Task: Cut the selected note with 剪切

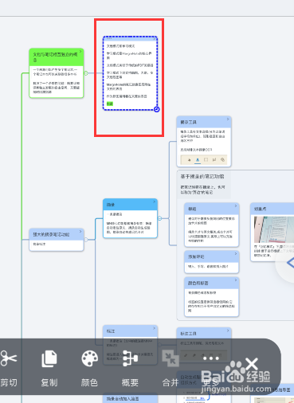Action: [x=9, y=369]
